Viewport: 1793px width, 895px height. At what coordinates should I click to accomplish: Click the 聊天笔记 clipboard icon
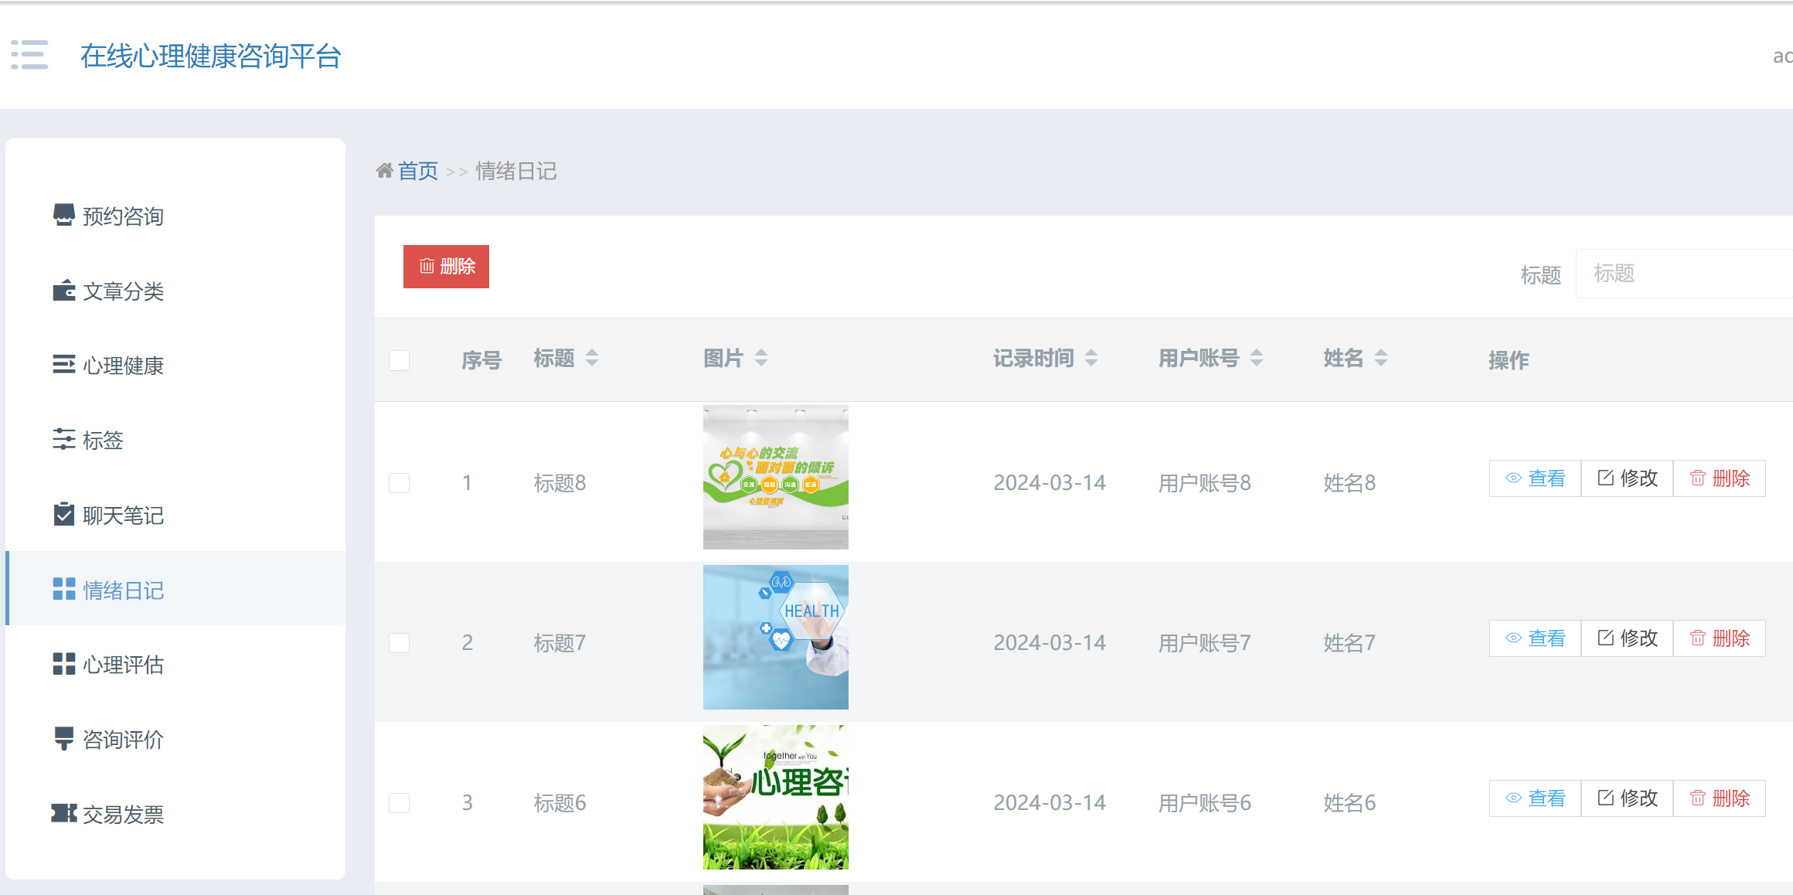[x=63, y=514]
